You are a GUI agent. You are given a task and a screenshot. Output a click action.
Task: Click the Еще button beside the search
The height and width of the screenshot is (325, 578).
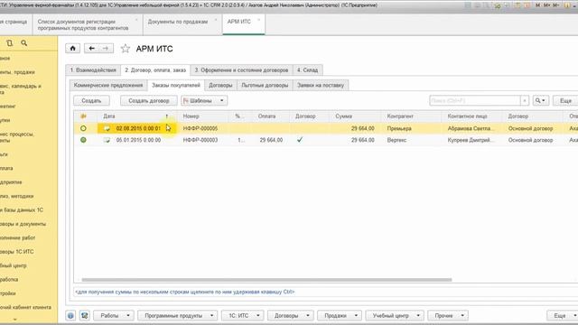tap(565, 100)
